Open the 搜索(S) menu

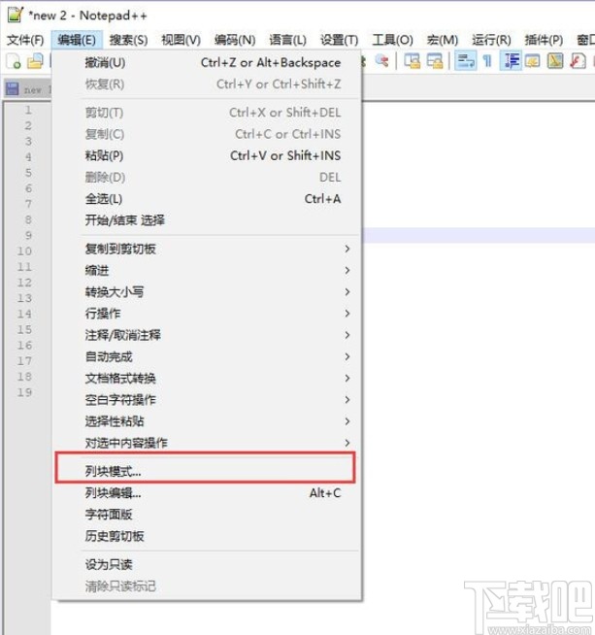tap(128, 40)
